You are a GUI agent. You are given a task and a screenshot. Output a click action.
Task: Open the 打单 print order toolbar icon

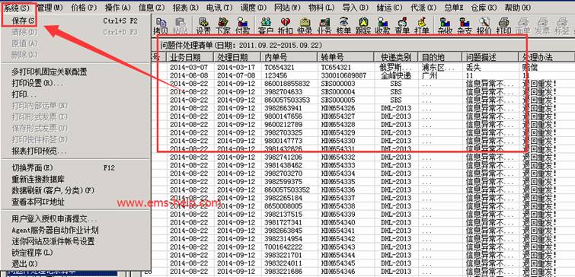coord(422,26)
